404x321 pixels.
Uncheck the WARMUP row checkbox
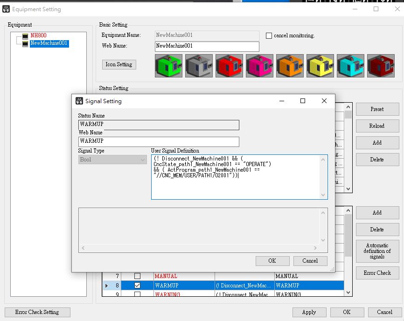tap(137, 285)
